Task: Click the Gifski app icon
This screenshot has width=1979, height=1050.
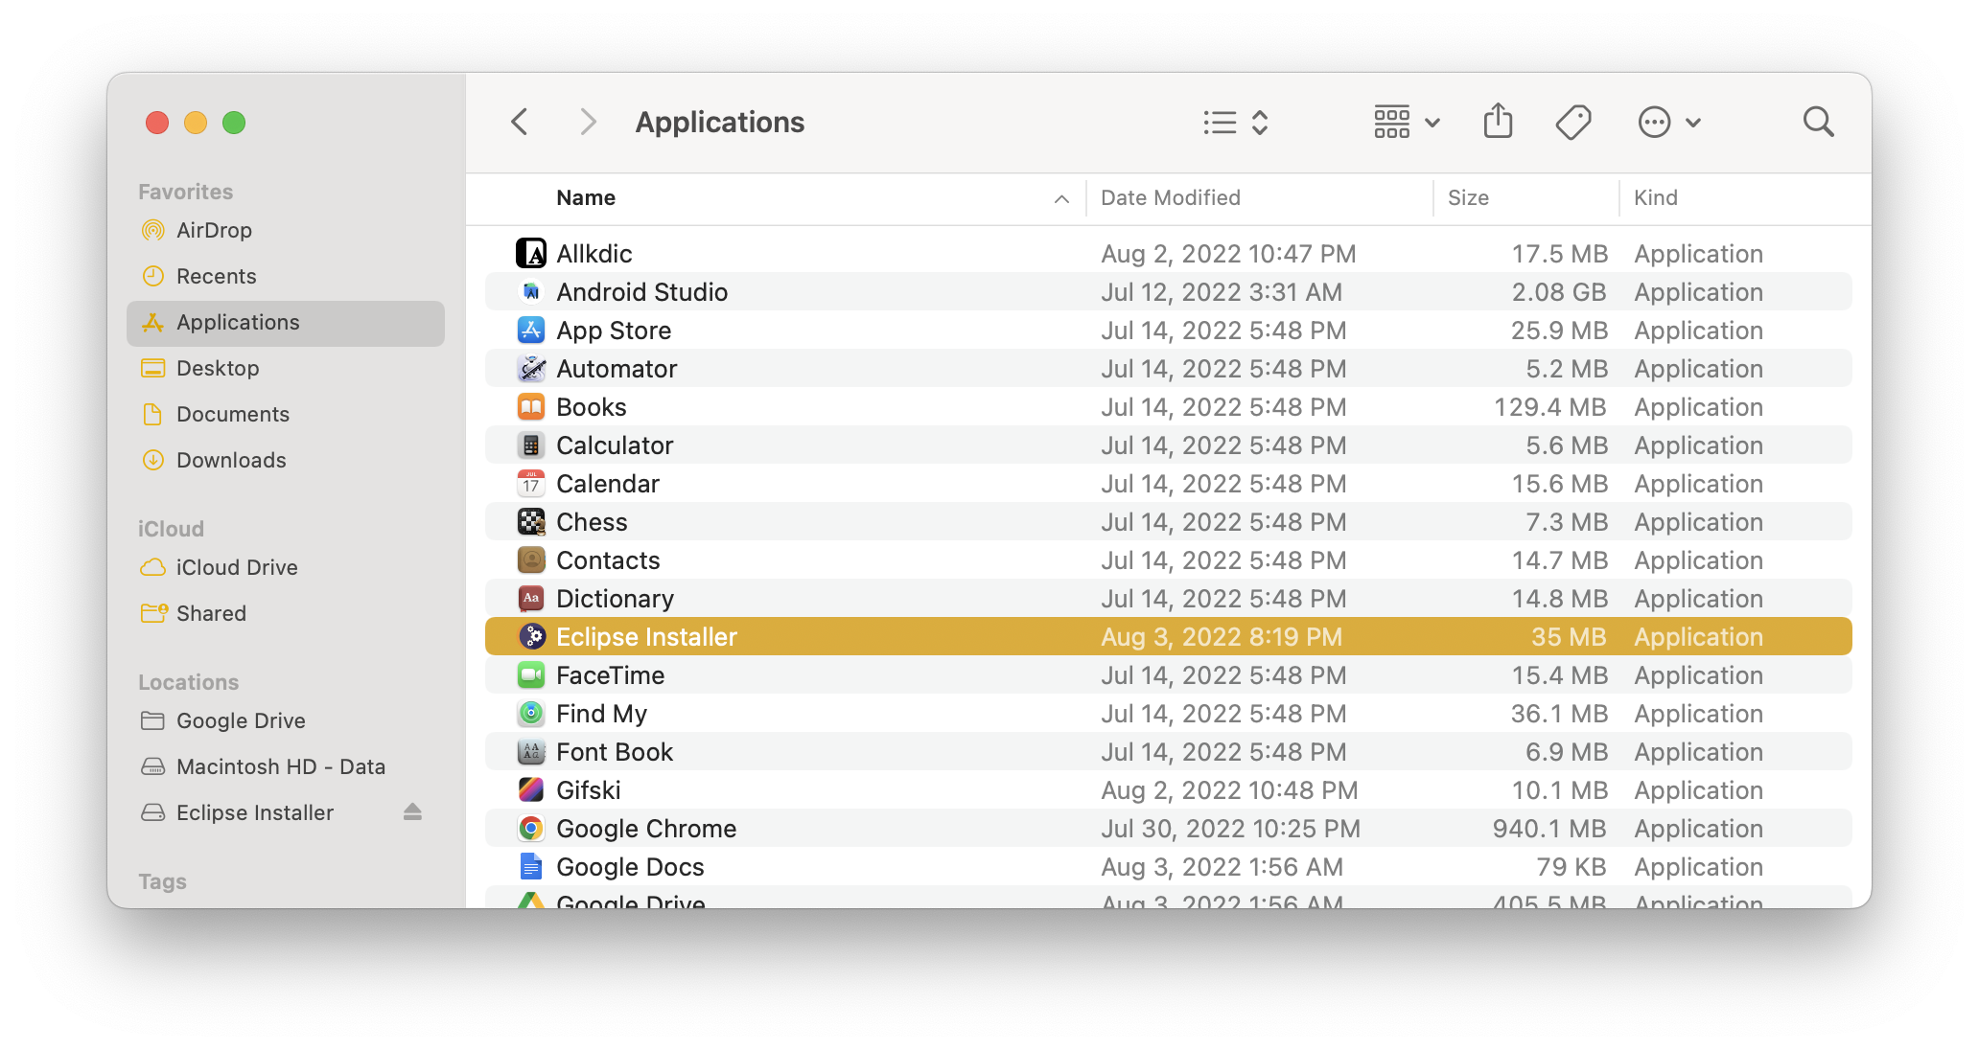Action: (x=531, y=790)
